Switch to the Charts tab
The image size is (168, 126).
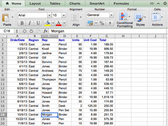click(75, 4)
